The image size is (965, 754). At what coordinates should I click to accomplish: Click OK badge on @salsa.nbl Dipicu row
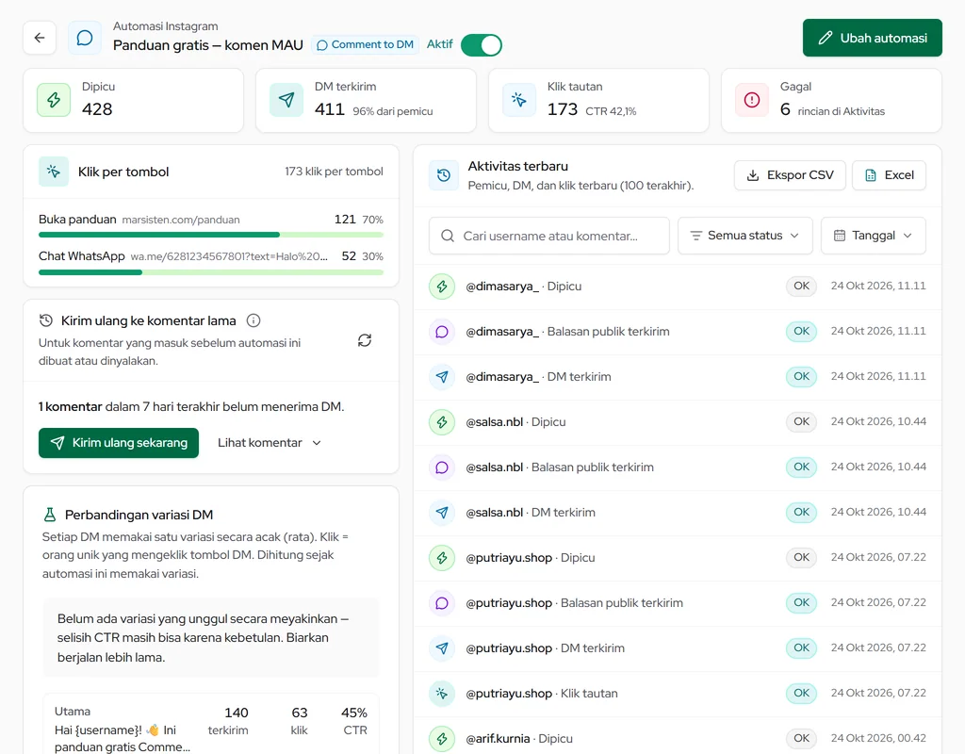[x=801, y=421]
